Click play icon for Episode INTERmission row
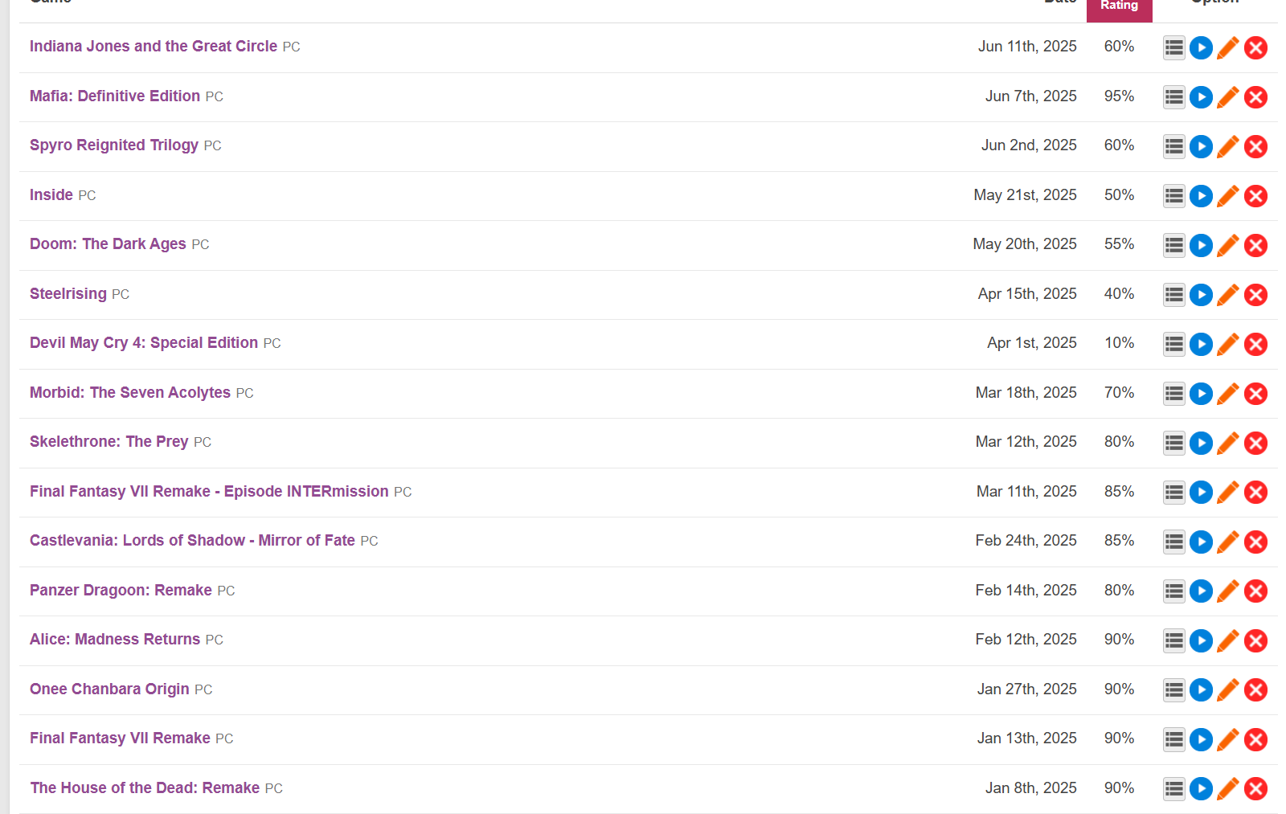The width and height of the screenshot is (1286, 814). (x=1201, y=493)
